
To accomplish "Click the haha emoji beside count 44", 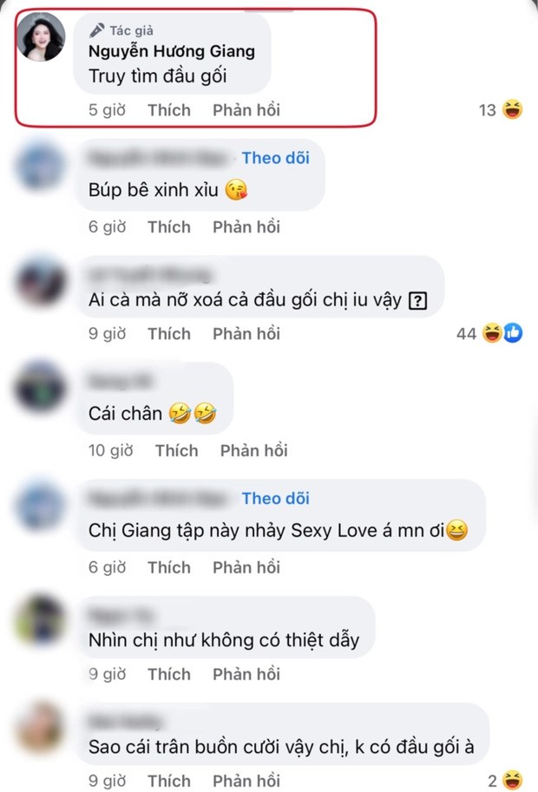I will (x=491, y=333).
